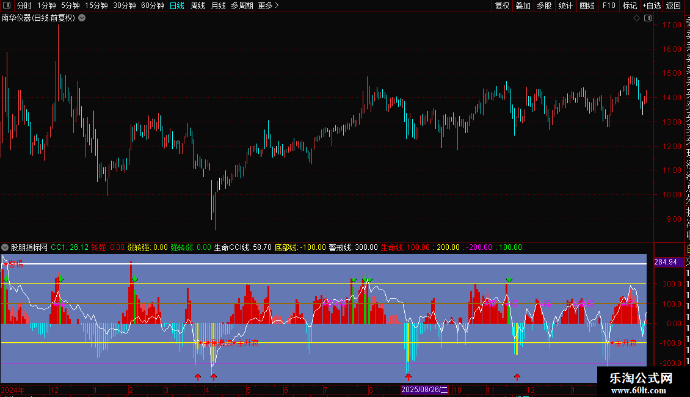The width and height of the screenshot is (690, 397).
Task: Click the green down arrow above late November peak
Action: click(x=509, y=279)
